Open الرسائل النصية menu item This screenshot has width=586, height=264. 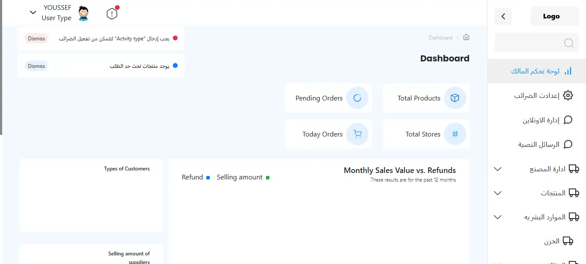537,144
